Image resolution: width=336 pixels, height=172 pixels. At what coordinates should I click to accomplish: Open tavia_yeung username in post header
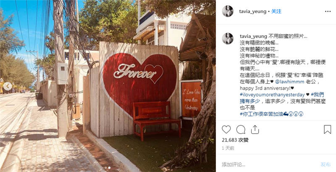pos(253,11)
